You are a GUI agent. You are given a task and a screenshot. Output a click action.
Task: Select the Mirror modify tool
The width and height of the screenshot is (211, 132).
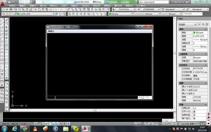click(x=7, y=27)
